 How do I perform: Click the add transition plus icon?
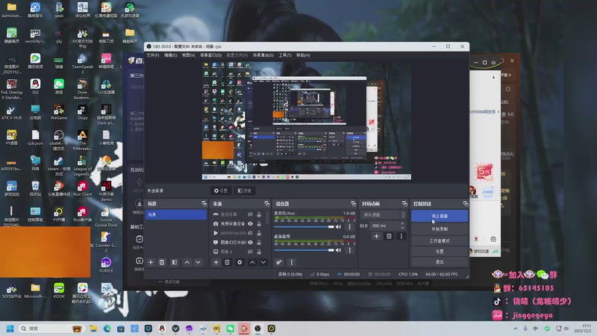pyautogui.click(x=377, y=236)
